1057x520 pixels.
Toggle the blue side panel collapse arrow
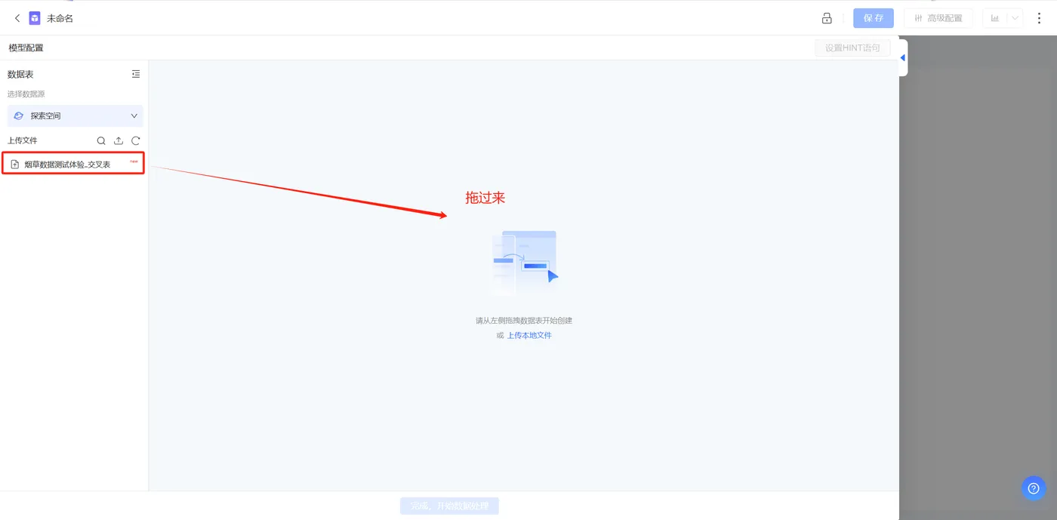point(903,58)
